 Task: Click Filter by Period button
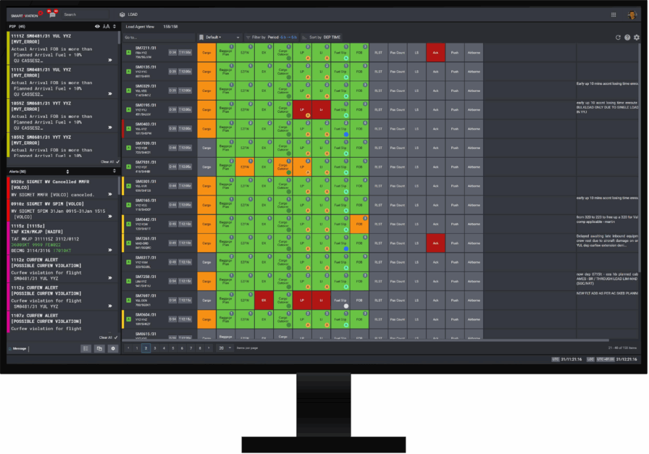pyautogui.click(x=271, y=37)
